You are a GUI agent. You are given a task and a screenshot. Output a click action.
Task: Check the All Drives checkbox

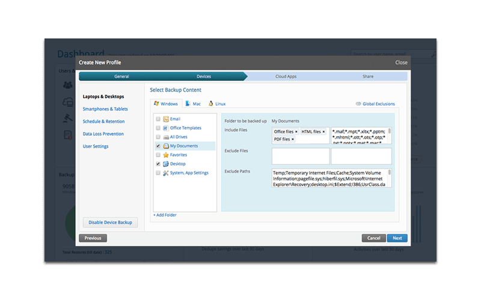pyautogui.click(x=158, y=137)
